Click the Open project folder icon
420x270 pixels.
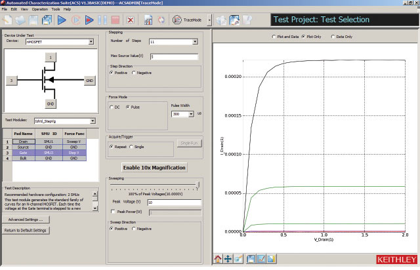[20, 20]
